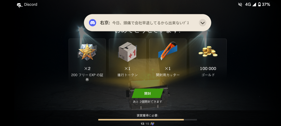This screenshot has width=281, height=126.
Task: Tap the 200 フリー EXP の証券 label
Action: 87,77
